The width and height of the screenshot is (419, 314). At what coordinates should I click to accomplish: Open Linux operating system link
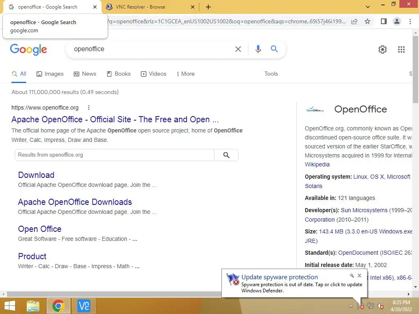(x=360, y=177)
